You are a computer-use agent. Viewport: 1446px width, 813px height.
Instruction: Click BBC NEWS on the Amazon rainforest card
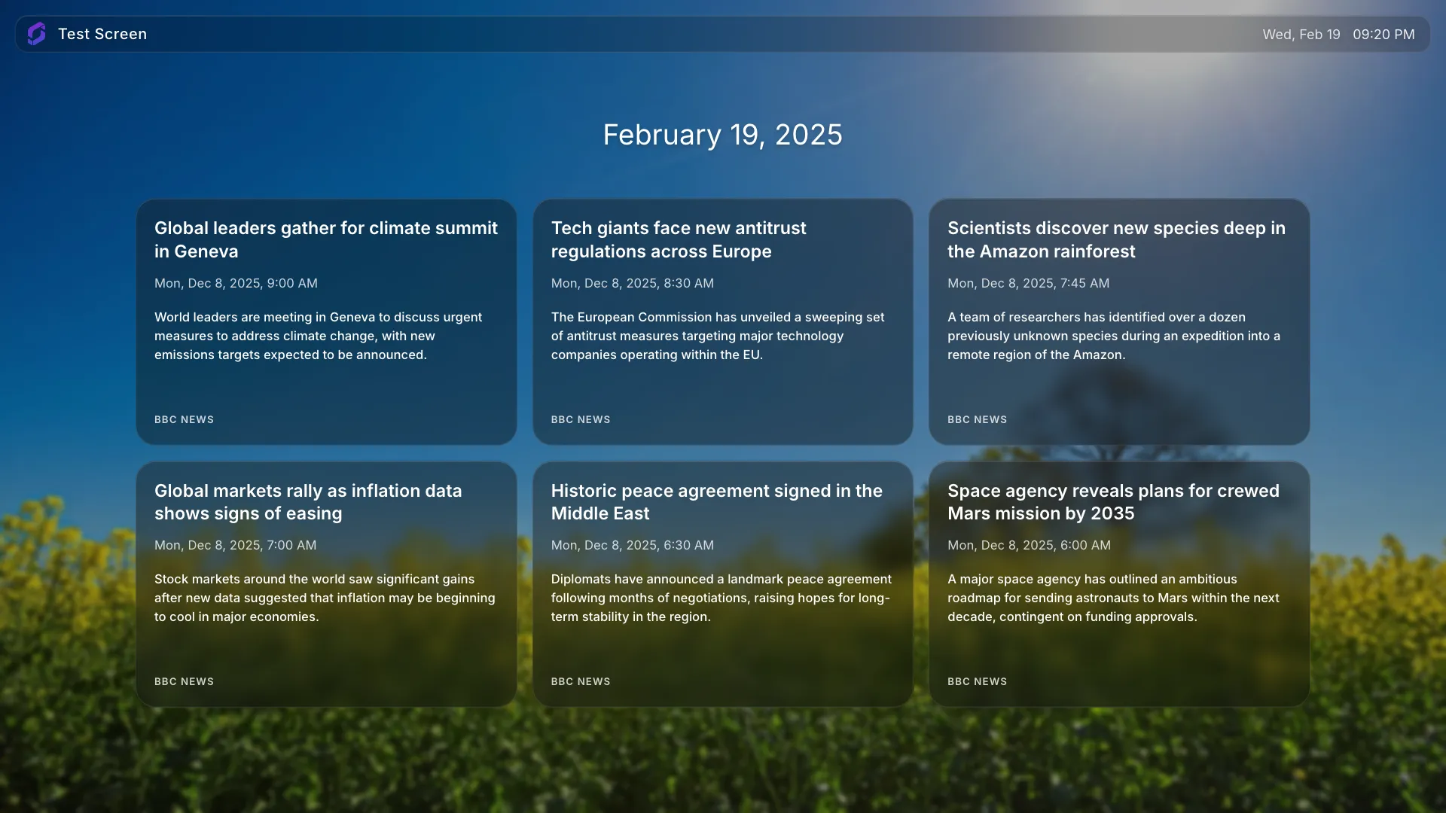977,419
